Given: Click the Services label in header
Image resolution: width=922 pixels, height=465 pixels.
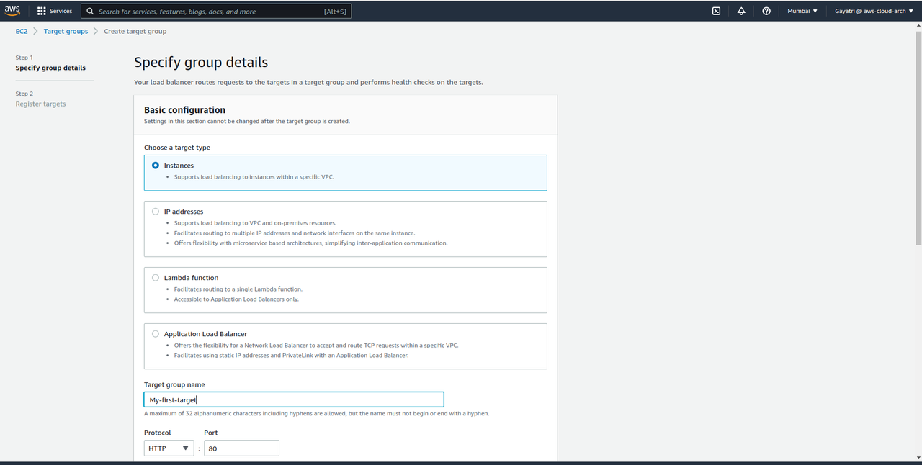Looking at the screenshot, I should [x=61, y=11].
